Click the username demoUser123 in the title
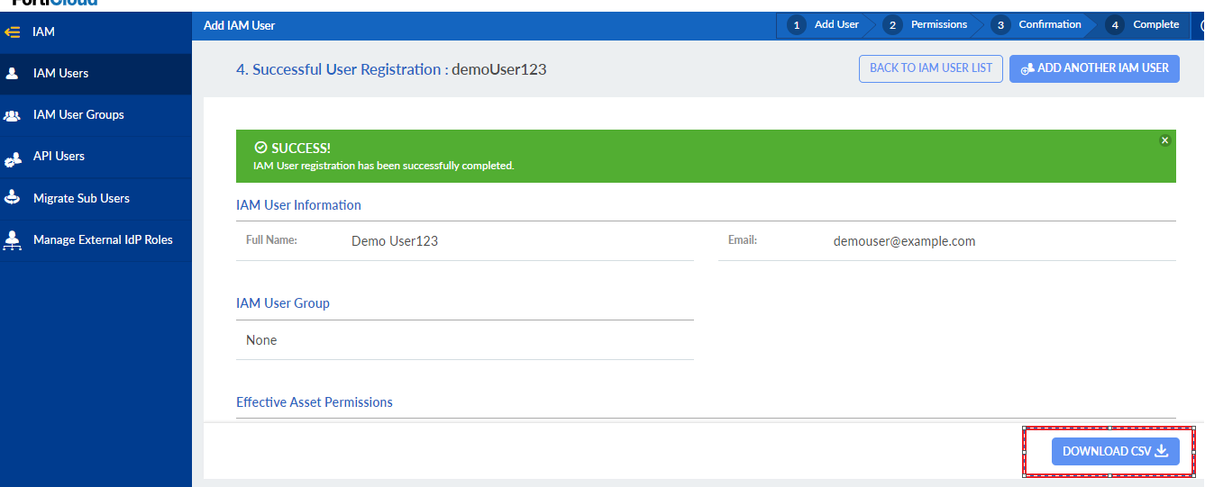This screenshot has height=487, width=1205. 499,69
